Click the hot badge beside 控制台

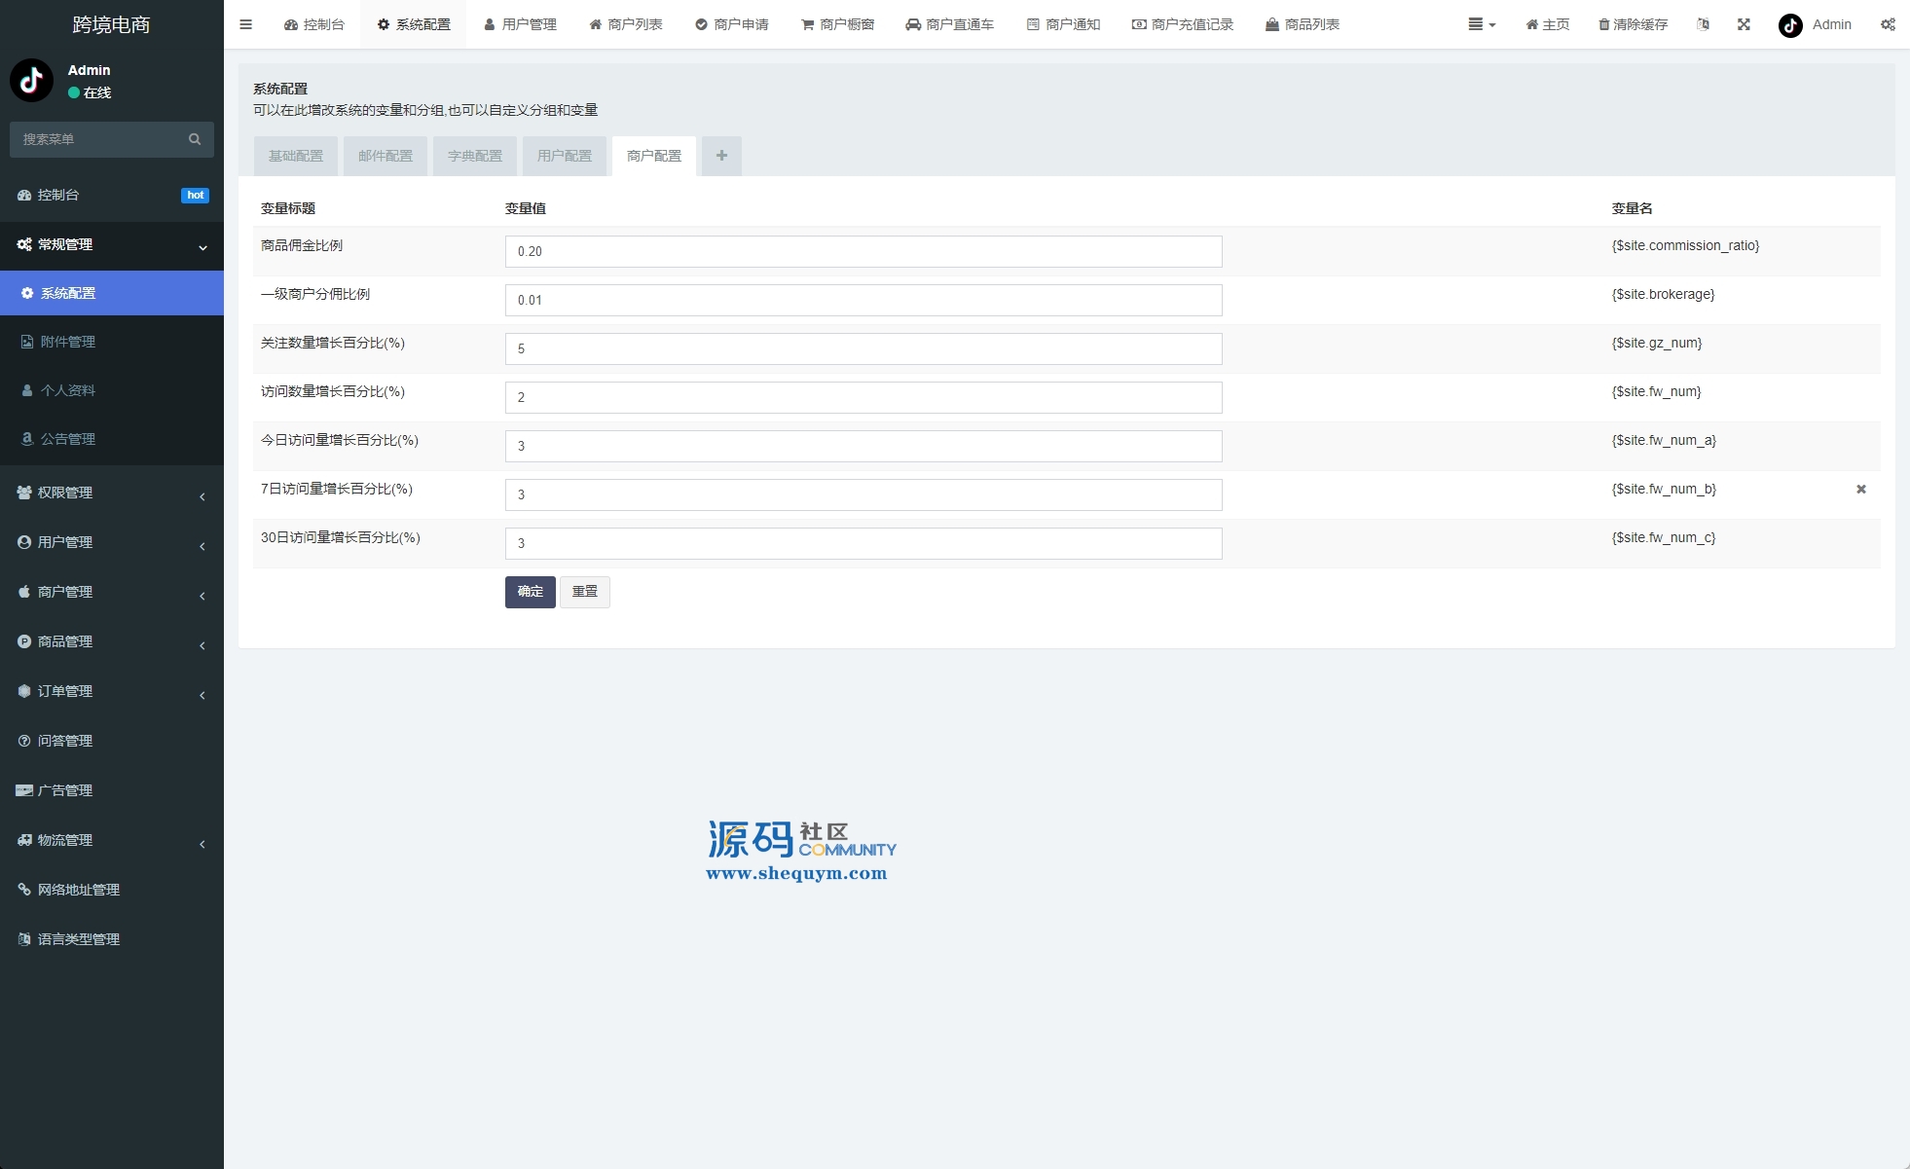click(x=195, y=196)
